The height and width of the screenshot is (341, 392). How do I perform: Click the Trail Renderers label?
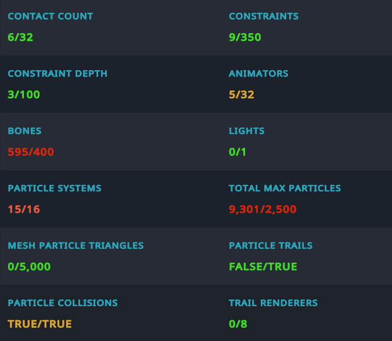point(273,303)
